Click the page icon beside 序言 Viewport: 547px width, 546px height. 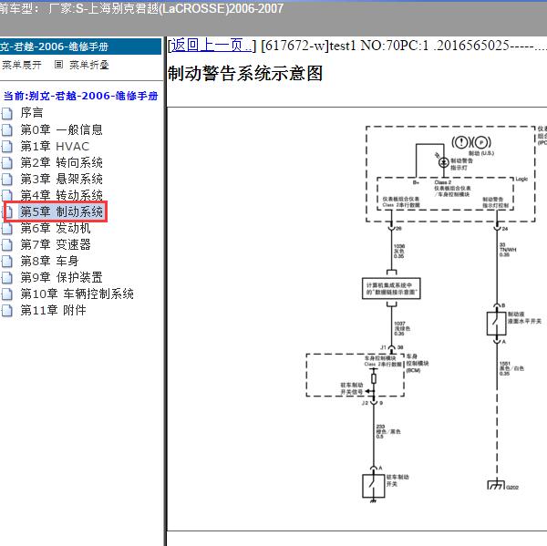[x=7, y=113]
